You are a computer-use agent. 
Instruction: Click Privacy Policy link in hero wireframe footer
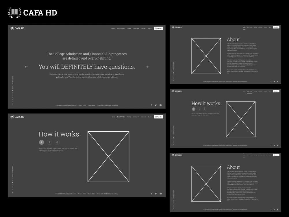pyautogui.click(x=82, y=105)
